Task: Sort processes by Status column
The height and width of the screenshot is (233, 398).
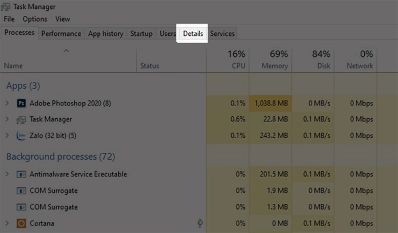Action: click(172, 60)
